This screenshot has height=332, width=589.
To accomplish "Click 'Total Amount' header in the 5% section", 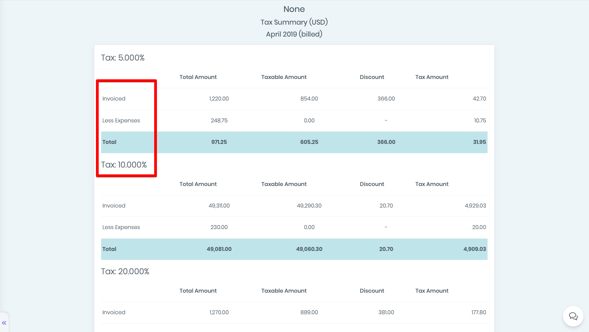I will tap(198, 77).
